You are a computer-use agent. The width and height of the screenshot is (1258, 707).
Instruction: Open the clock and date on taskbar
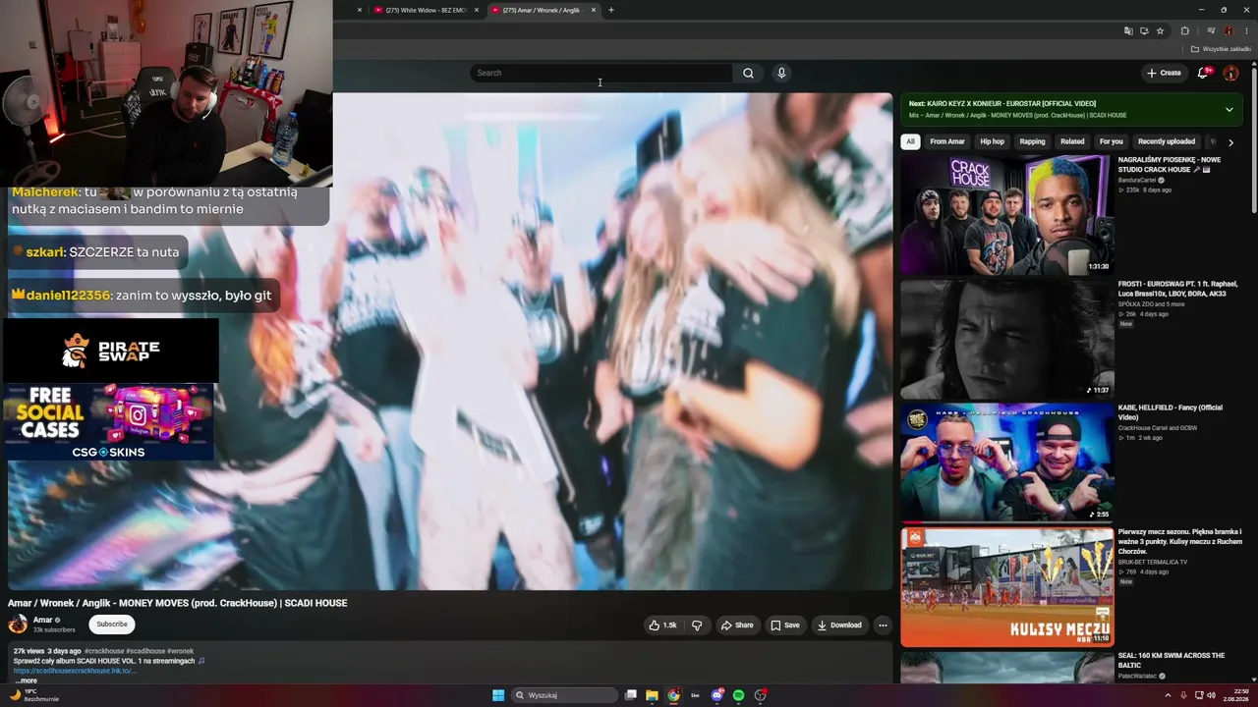pos(1235,695)
